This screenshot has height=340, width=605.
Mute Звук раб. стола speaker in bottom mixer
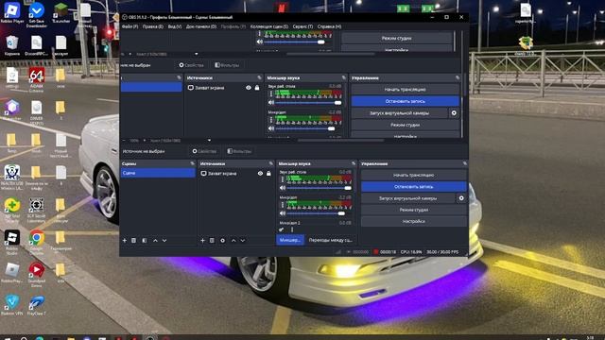click(x=283, y=188)
